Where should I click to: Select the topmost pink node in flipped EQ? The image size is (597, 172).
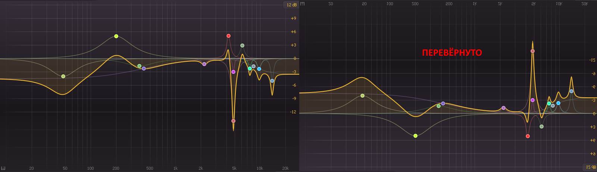pos(532,51)
